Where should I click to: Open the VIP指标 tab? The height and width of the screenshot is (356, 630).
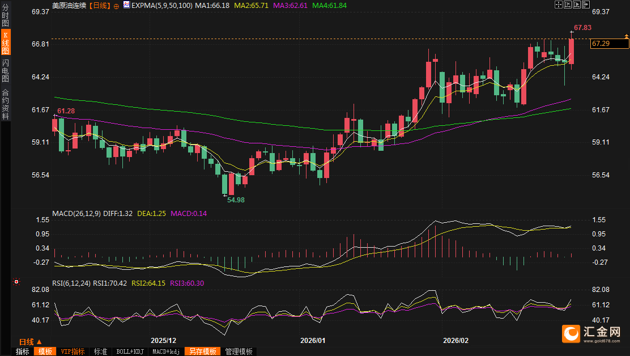point(73,351)
